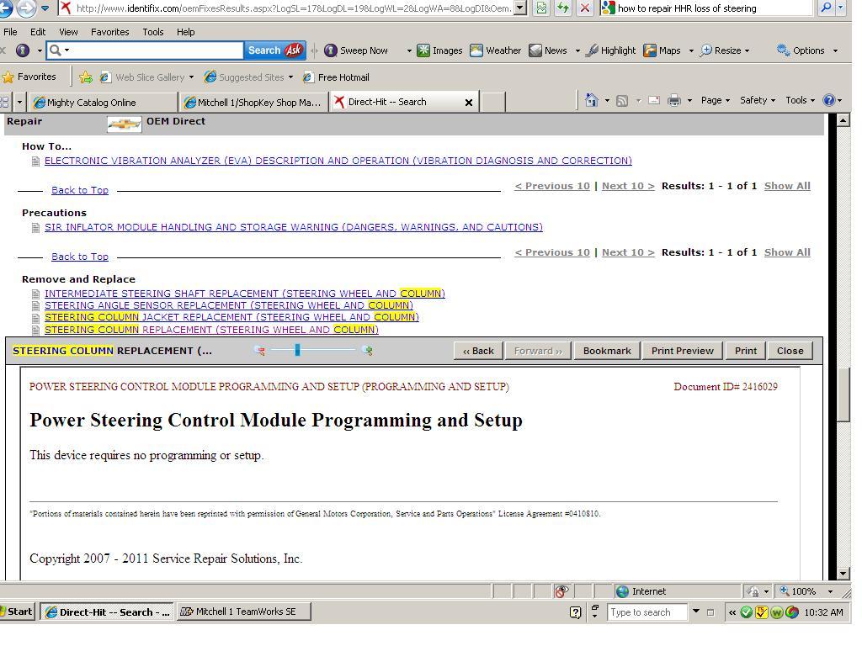This screenshot has width=862, height=646.
Task: Click the printer icon in the command bar
Action: [674, 101]
